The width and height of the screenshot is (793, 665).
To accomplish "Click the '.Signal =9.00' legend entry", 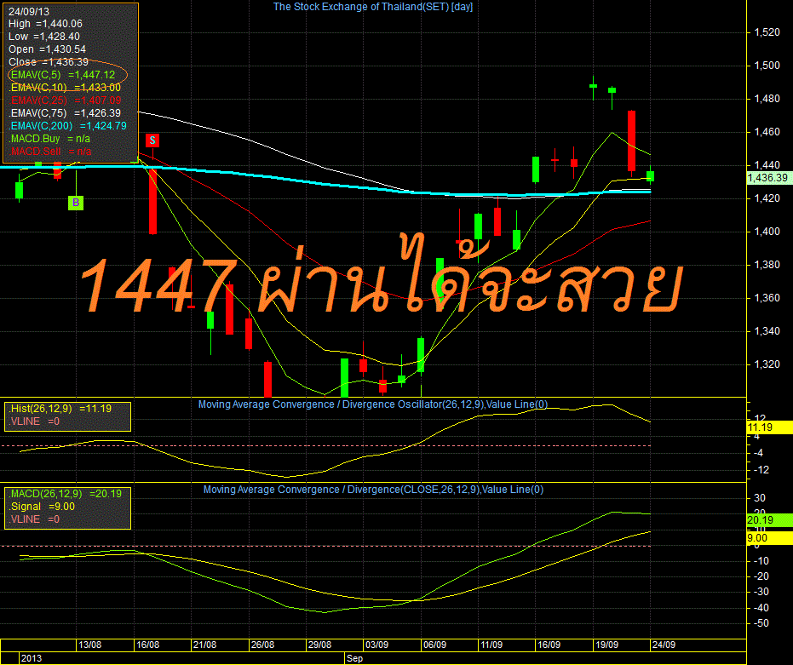I will click(42, 507).
